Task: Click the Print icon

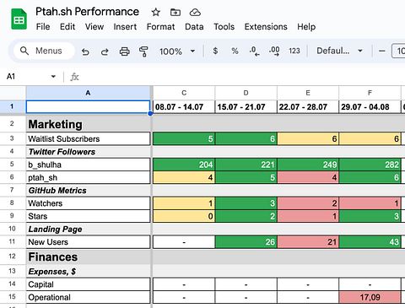Action: (x=124, y=51)
